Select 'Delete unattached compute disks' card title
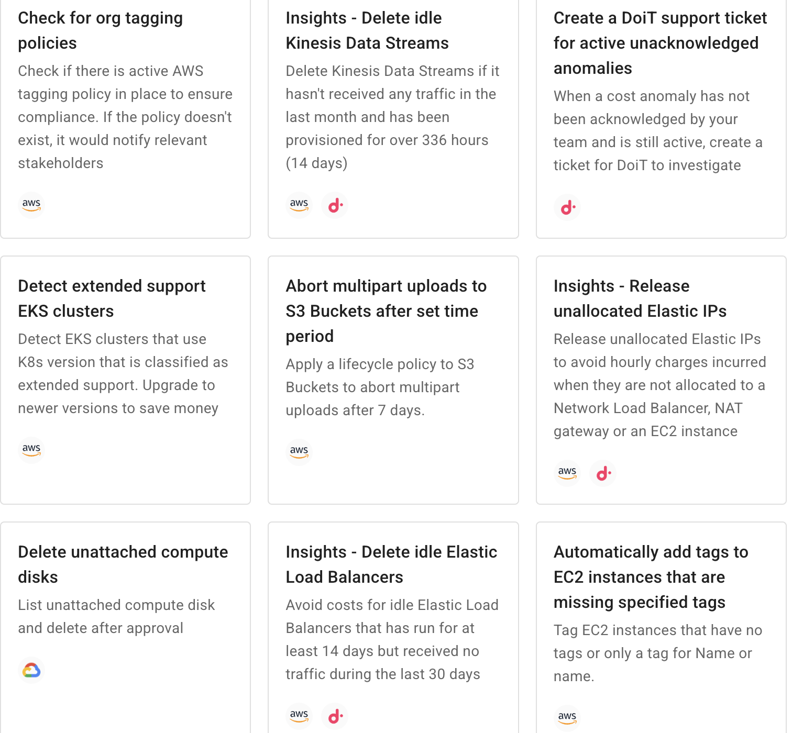 [123, 564]
